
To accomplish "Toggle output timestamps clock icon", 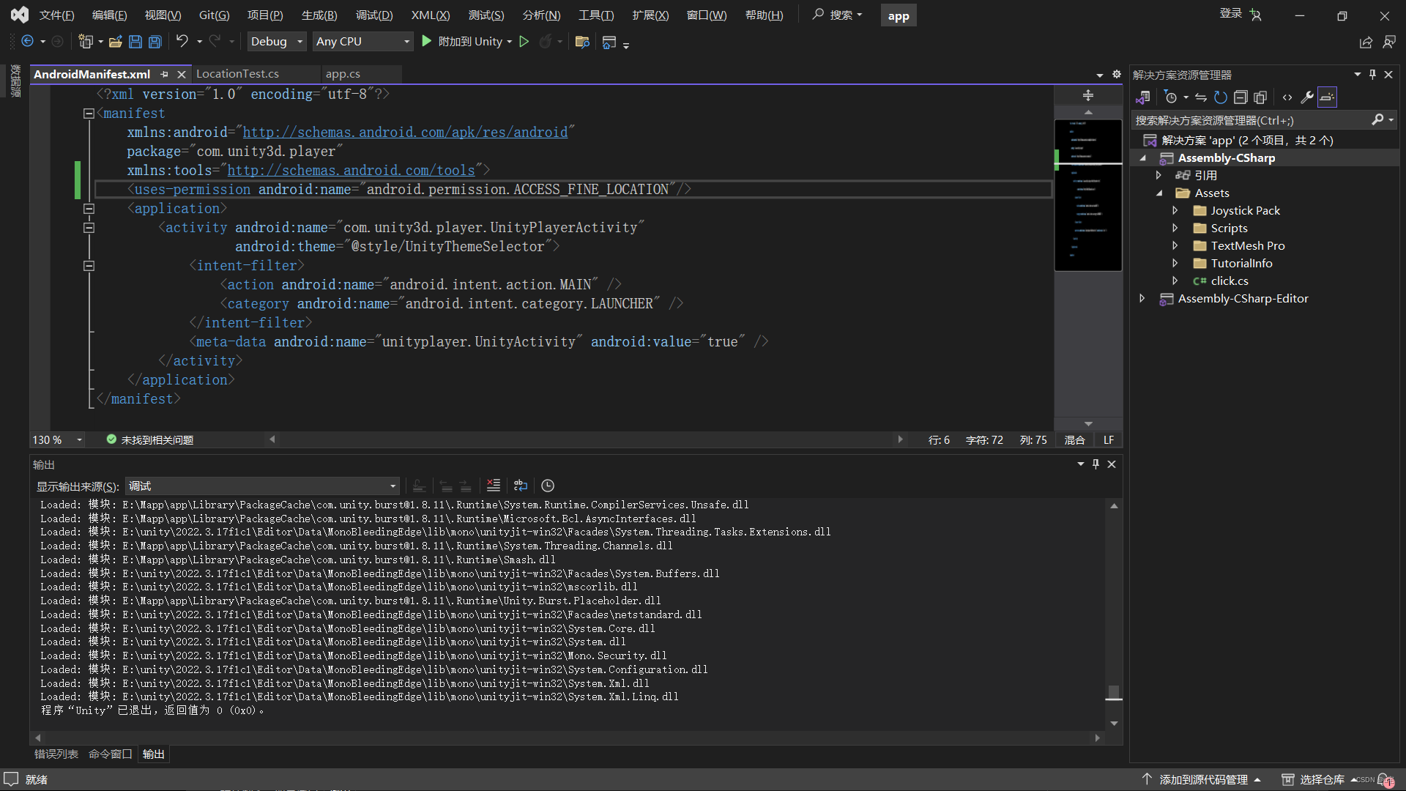I will coord(548,486).
